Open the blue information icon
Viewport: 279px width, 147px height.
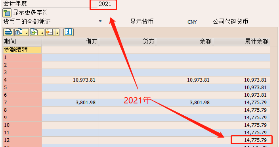pos(69,32)
